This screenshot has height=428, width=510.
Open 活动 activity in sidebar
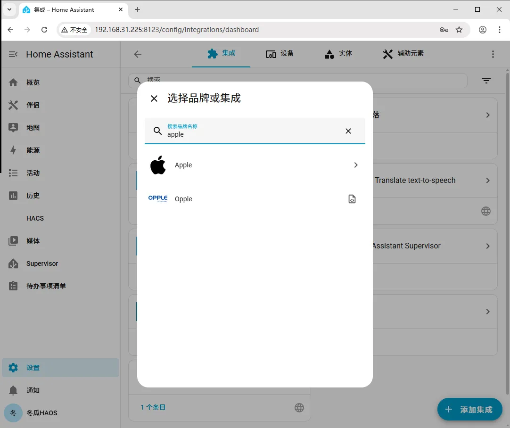pos(60,173)
